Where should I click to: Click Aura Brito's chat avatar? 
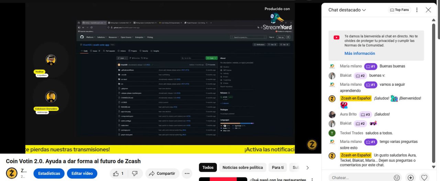[332, 114]
